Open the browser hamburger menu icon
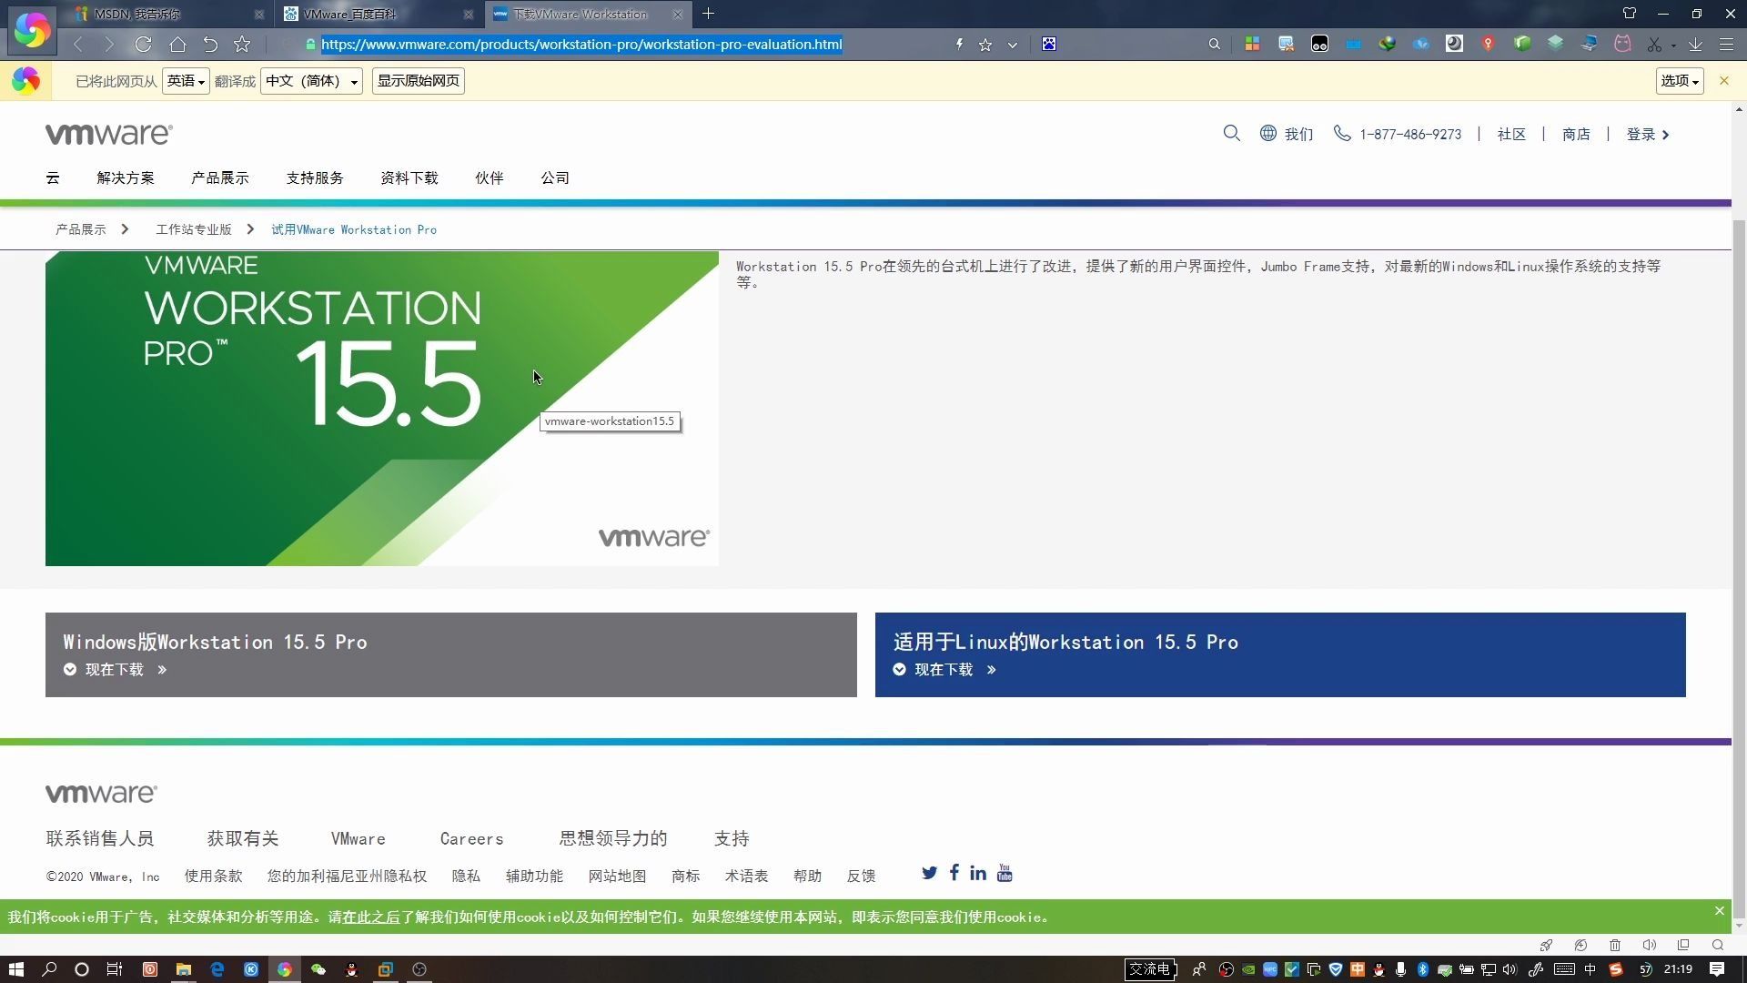This screenshot has height=983, width=1747. point(1726,45)
